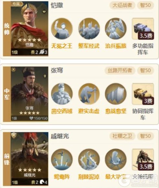The width and height of the screenshot is (159, 188).
Task: Open 戚继光's 3.5费 unit icon
Action: (143, 159)
